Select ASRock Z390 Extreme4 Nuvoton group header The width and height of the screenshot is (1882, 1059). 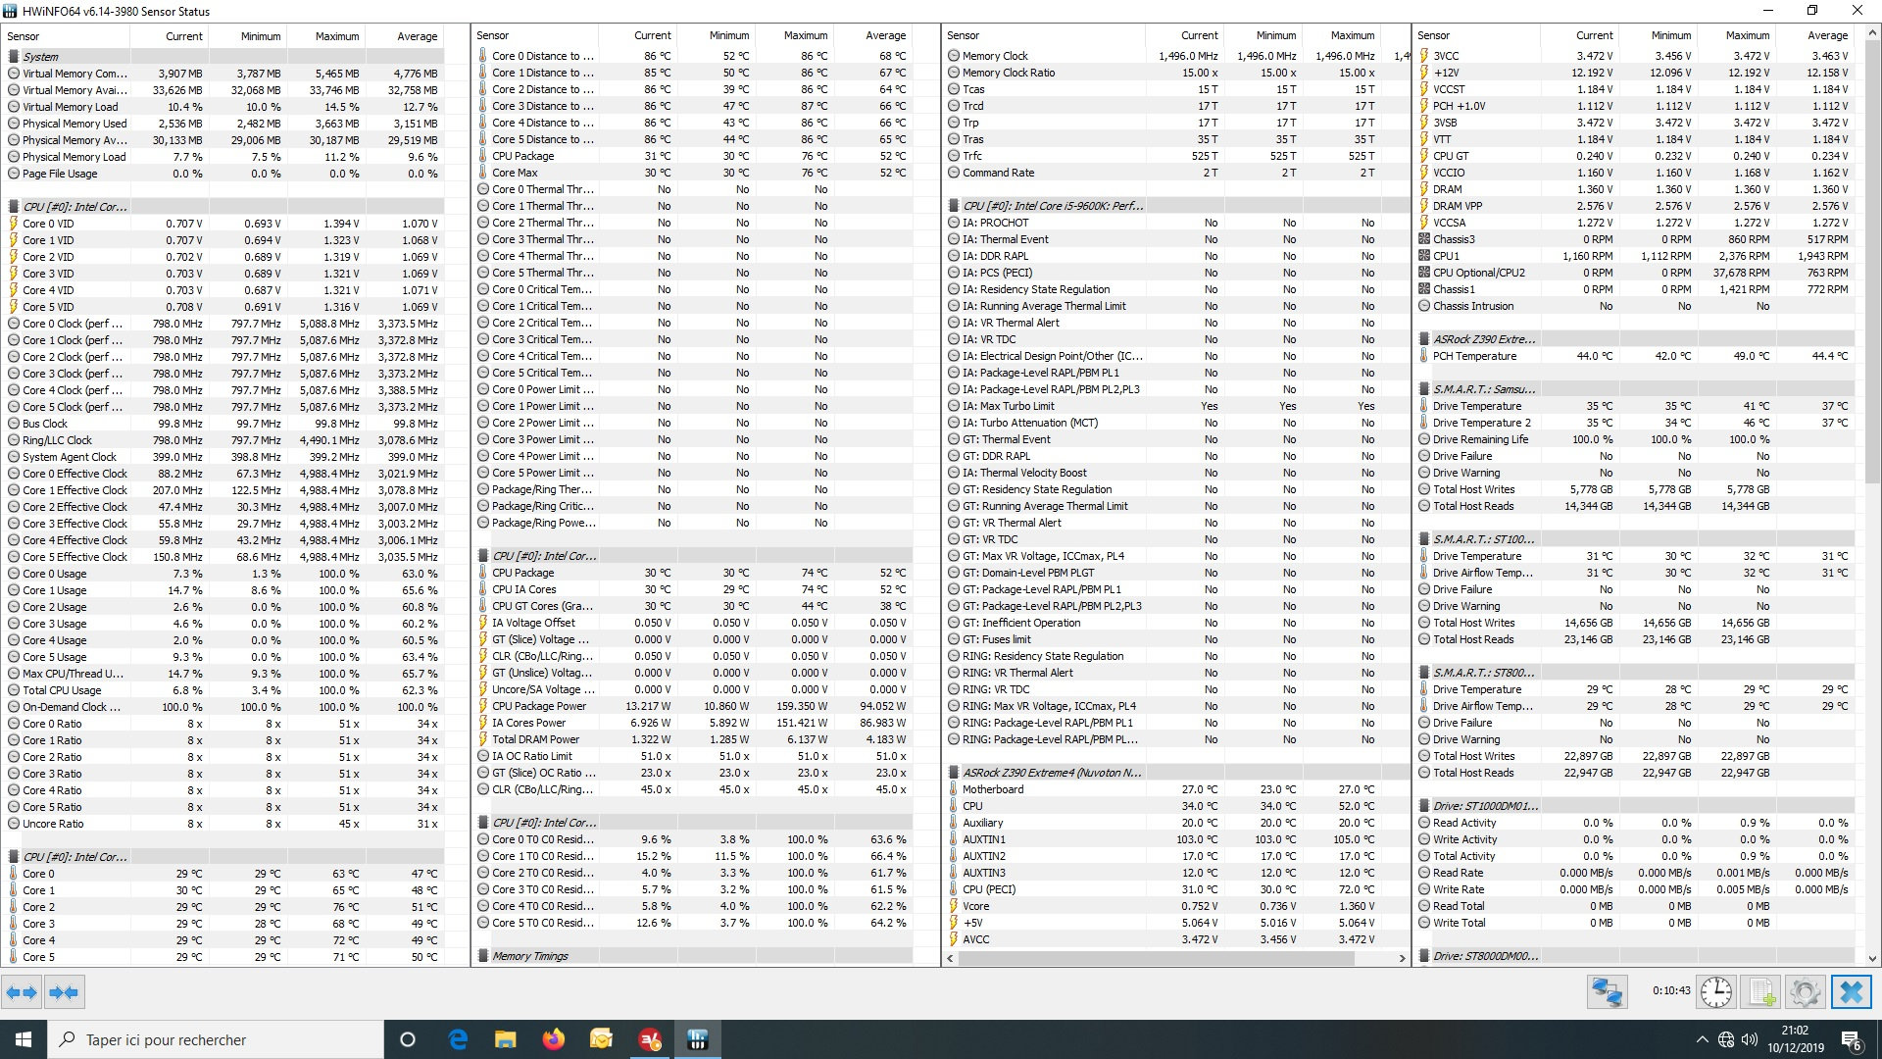[x=1051, y=773]
